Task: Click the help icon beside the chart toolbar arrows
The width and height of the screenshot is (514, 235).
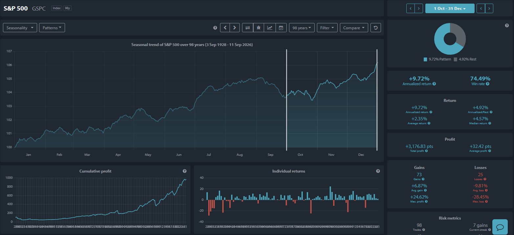Action: coord(215,28)
